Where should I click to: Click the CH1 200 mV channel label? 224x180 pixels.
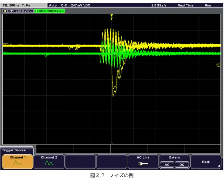click(18, 11)
